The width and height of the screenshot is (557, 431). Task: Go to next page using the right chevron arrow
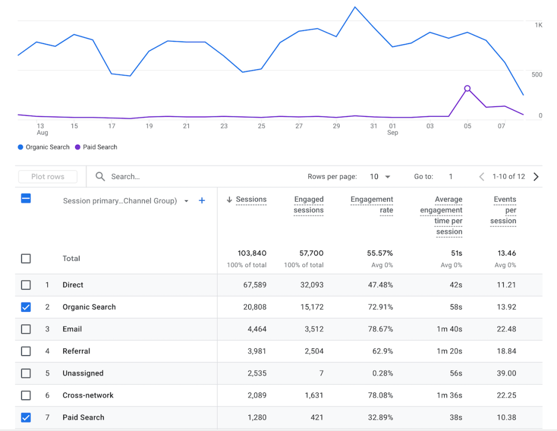536,176
